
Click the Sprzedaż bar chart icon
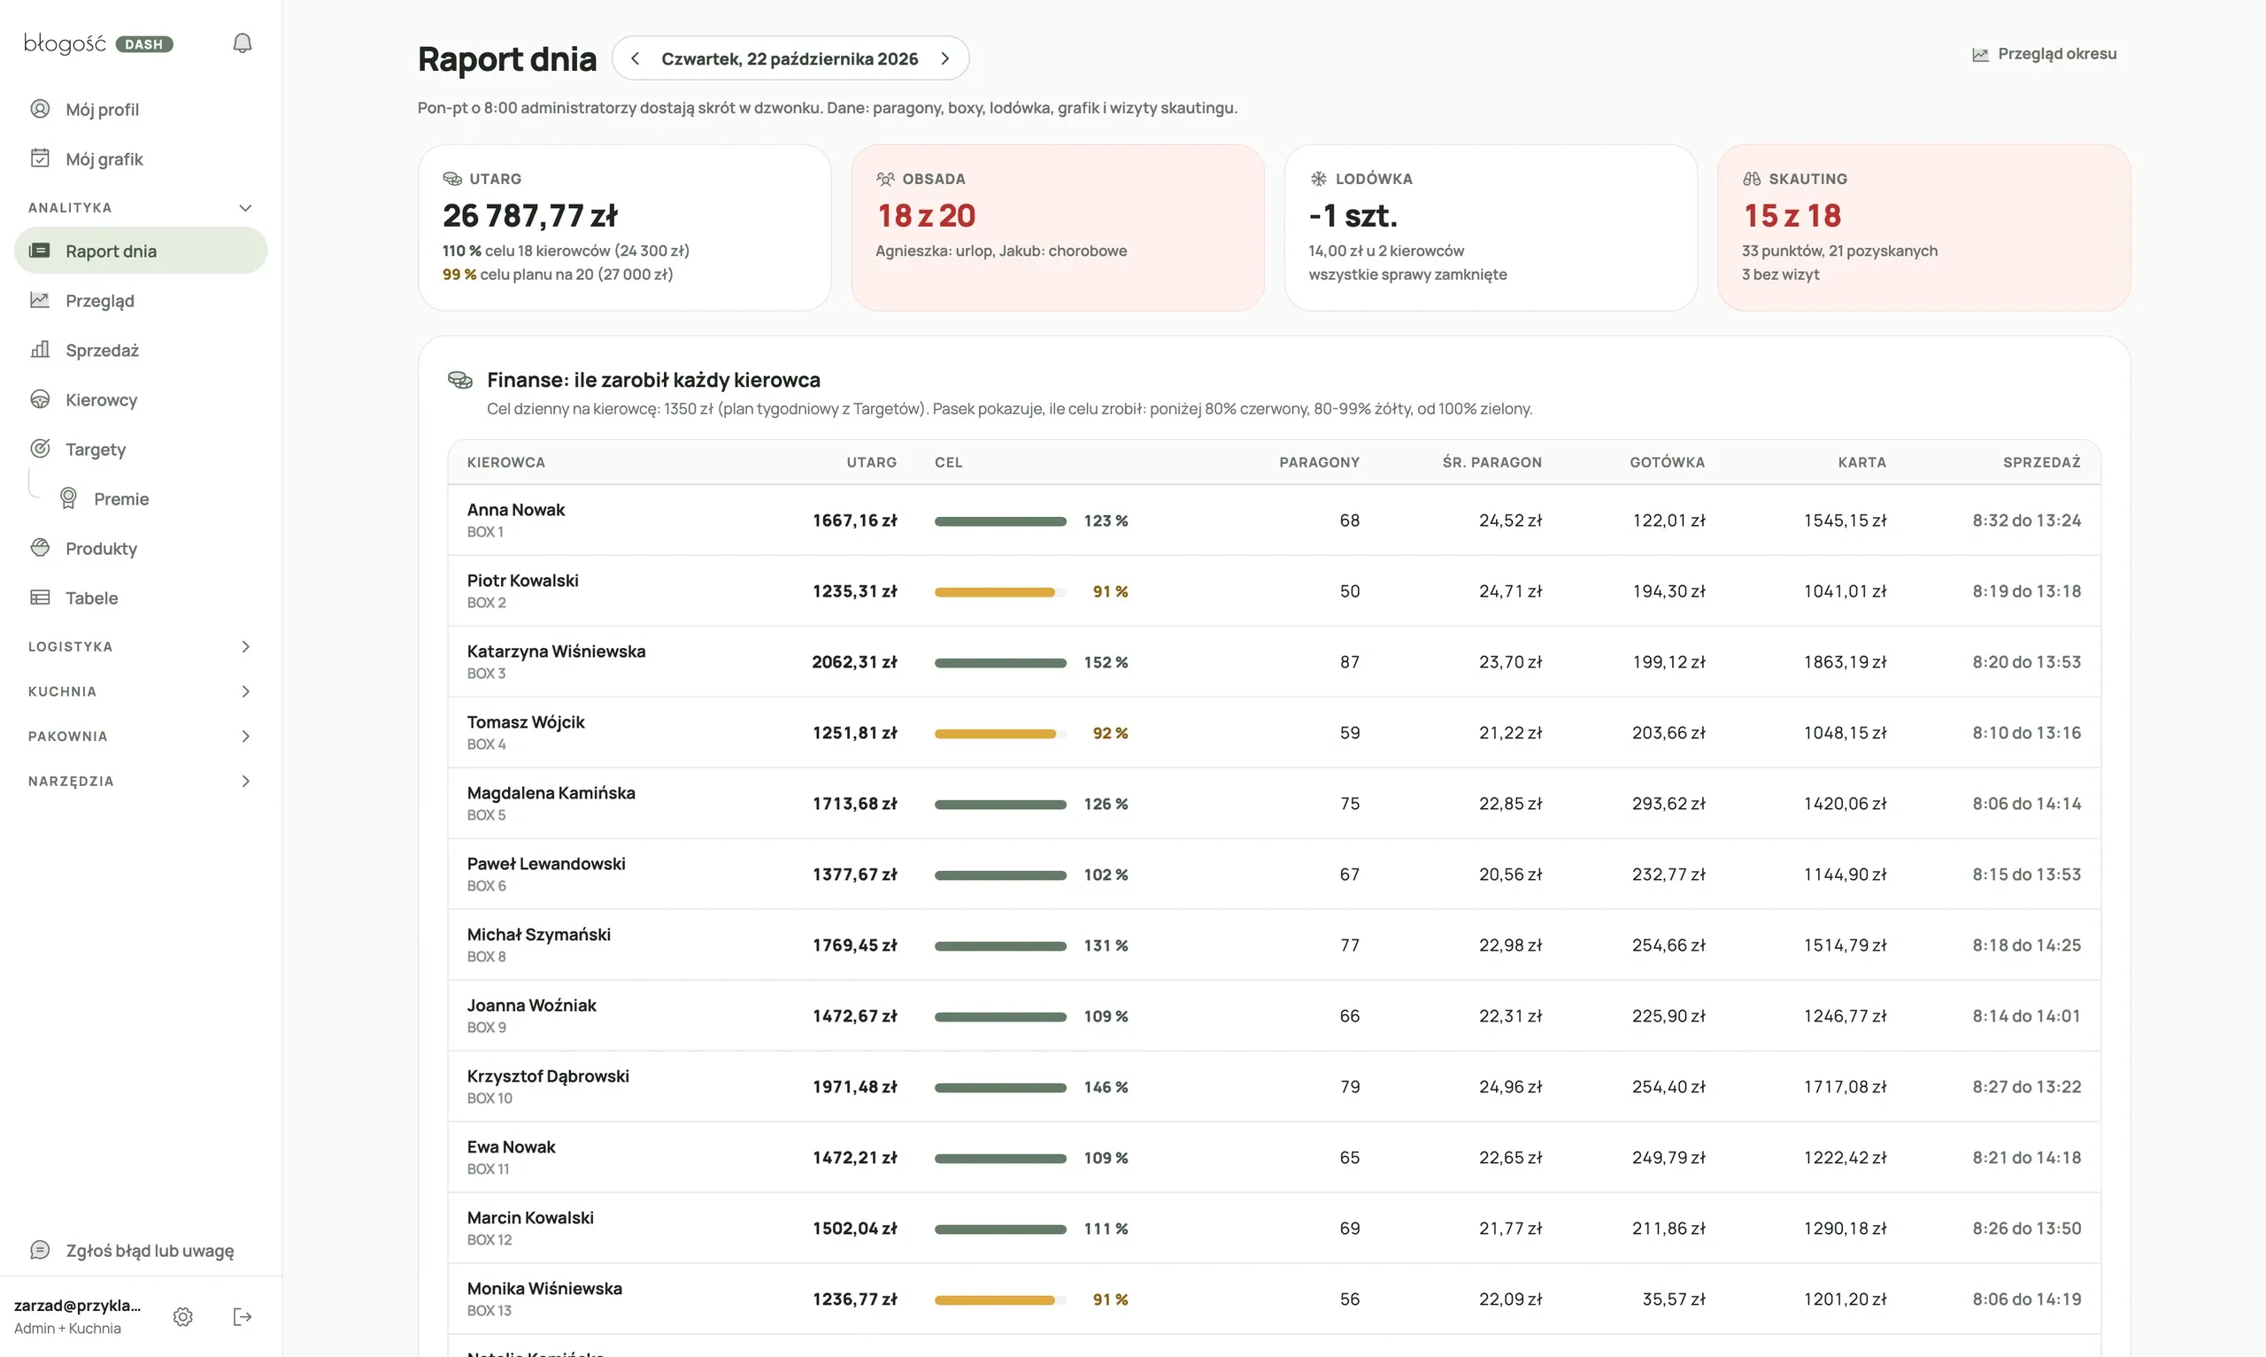(40, 350)
